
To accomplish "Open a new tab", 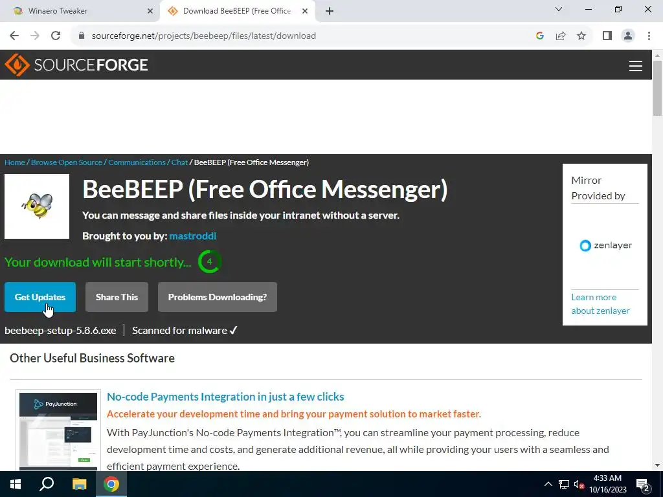I will [x=330, y=11].
